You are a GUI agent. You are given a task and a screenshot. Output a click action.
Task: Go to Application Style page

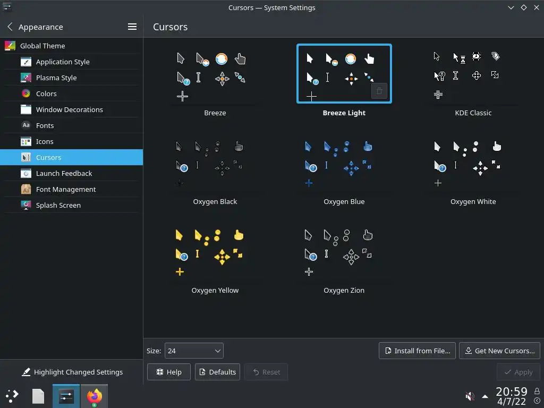tap(72, 62)
